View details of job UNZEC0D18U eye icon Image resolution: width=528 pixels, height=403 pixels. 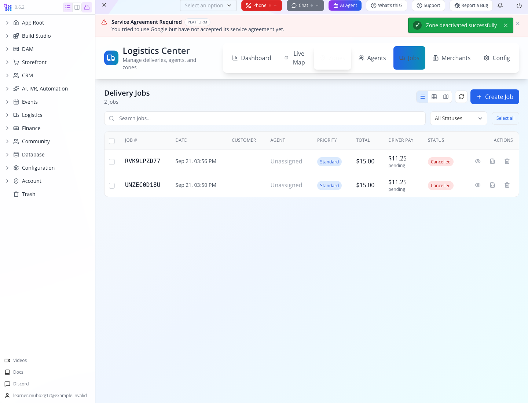click(478, 185)
